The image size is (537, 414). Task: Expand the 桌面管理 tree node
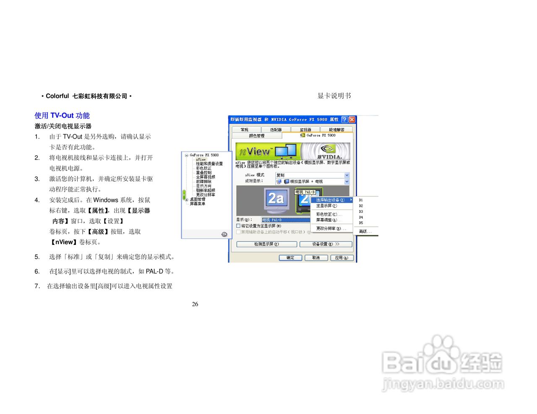pyautogui.click(x=187, y=200)
